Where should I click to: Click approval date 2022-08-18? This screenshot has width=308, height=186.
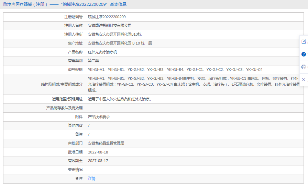coord(98,152)
